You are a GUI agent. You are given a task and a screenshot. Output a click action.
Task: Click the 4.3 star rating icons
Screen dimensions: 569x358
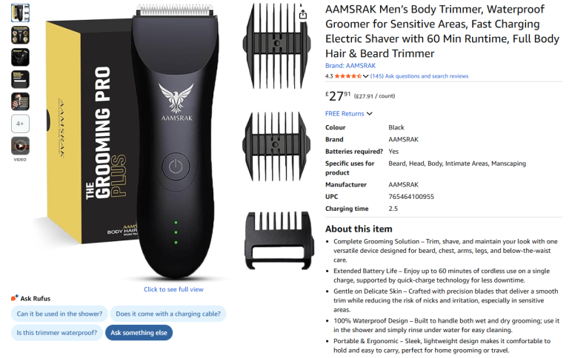[347, 76]
